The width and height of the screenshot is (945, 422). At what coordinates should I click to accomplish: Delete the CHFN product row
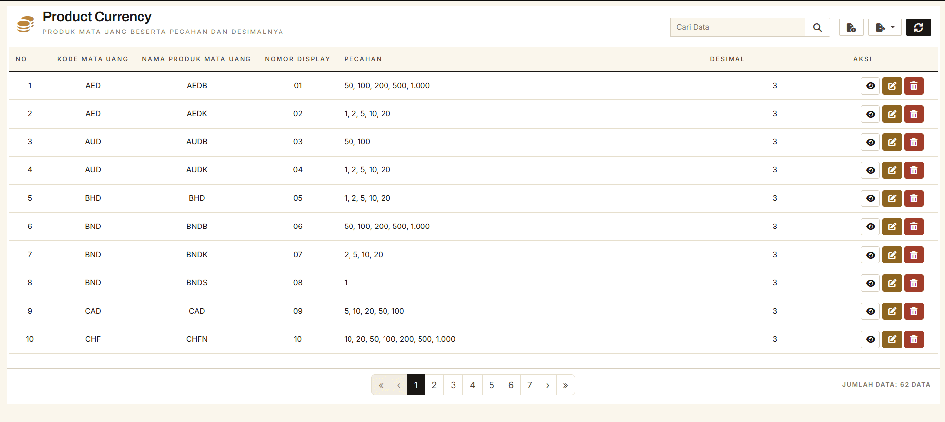point(914,339)
